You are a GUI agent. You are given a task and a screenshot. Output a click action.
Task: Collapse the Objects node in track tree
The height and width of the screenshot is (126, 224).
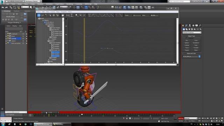[x=43, y=20]
